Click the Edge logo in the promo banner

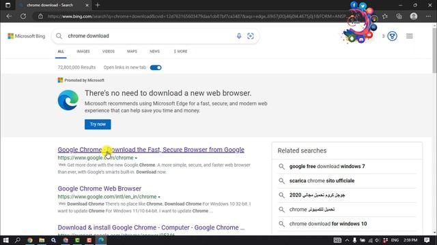68,100
